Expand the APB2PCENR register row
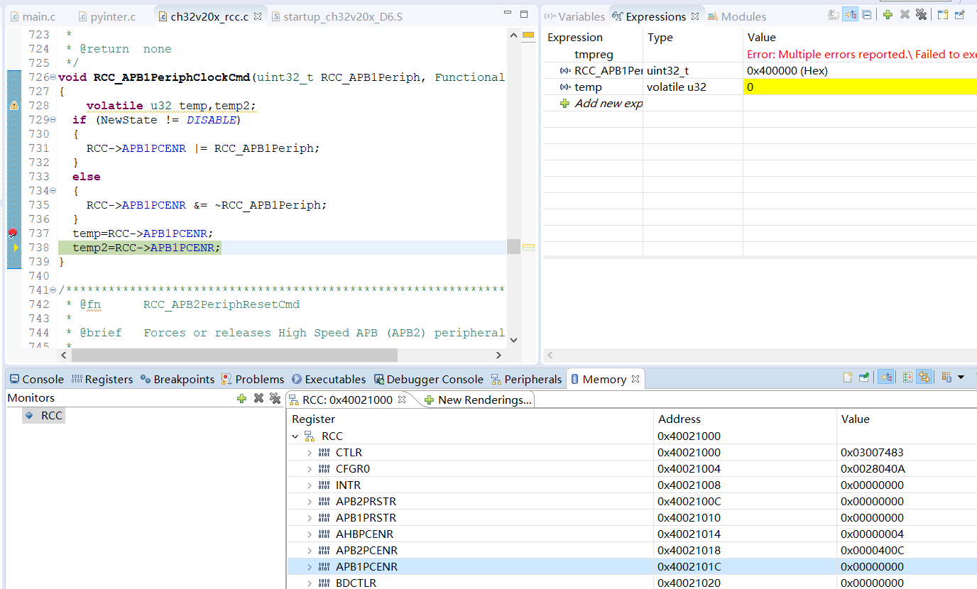Image resolution: width=977 pixels, height=589 pixels. pyautogui.click(x=310, y=551)
